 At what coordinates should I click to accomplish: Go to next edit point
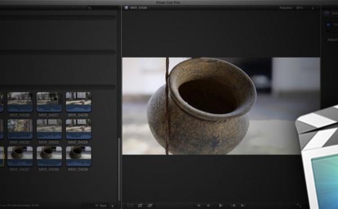(x=243, y=206)
